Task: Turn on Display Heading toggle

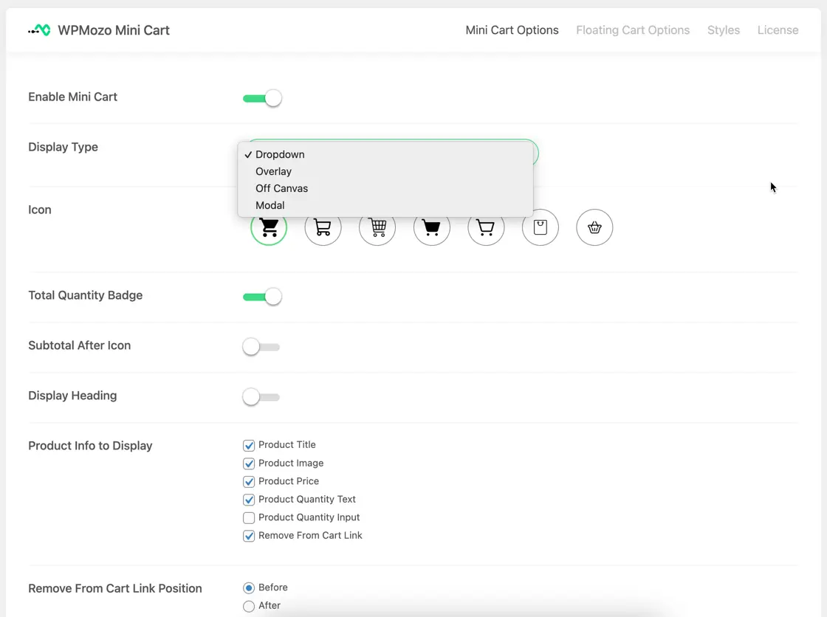Action: tap(261, 397)
